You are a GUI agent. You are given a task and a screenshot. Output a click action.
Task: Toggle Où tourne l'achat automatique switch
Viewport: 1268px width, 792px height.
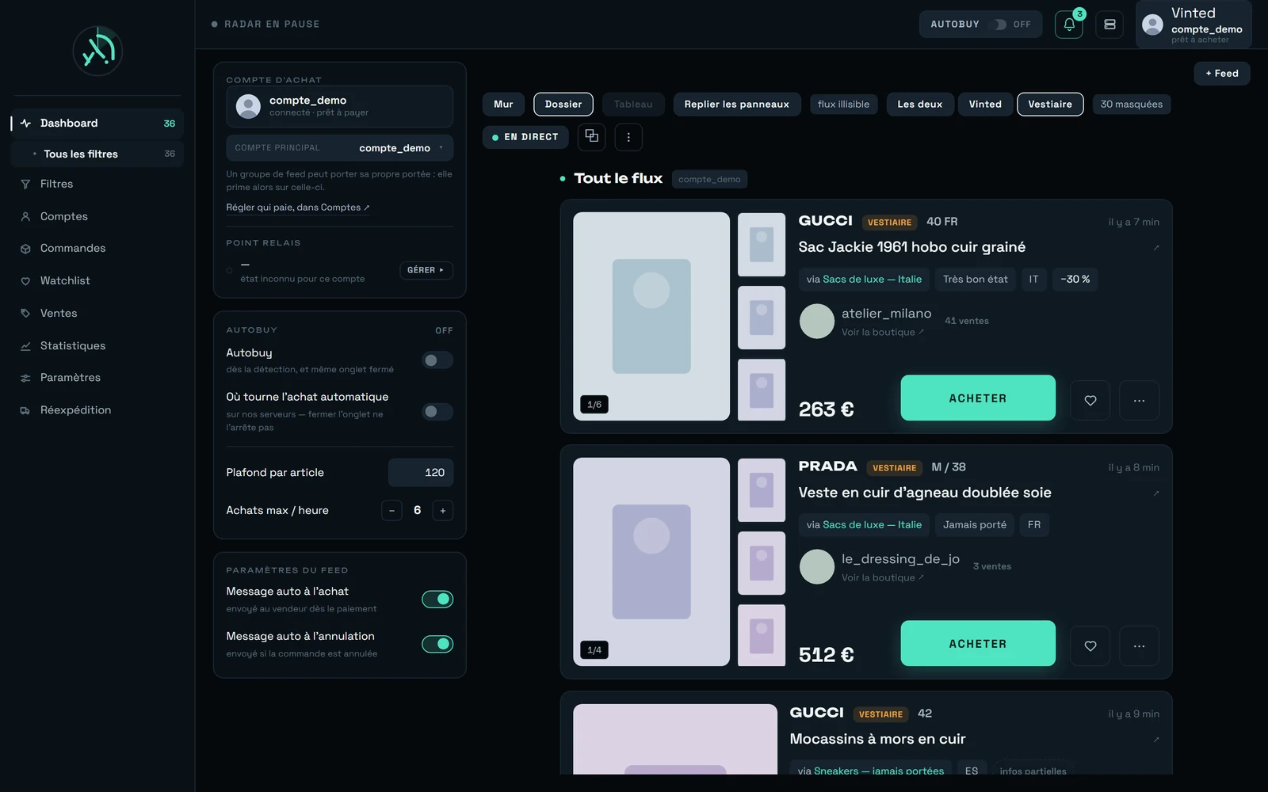pos(437,412)
